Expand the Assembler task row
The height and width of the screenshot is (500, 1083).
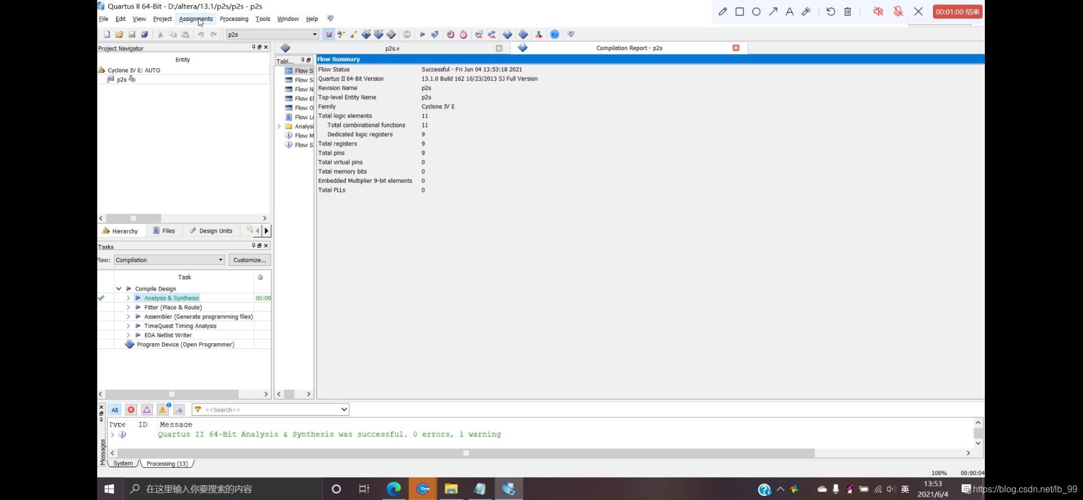(x=128, y=317)
